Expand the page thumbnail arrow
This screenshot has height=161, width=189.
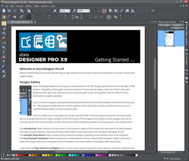160,38
